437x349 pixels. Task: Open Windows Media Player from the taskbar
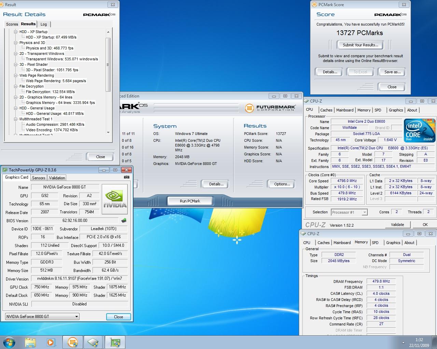point(51,342)
